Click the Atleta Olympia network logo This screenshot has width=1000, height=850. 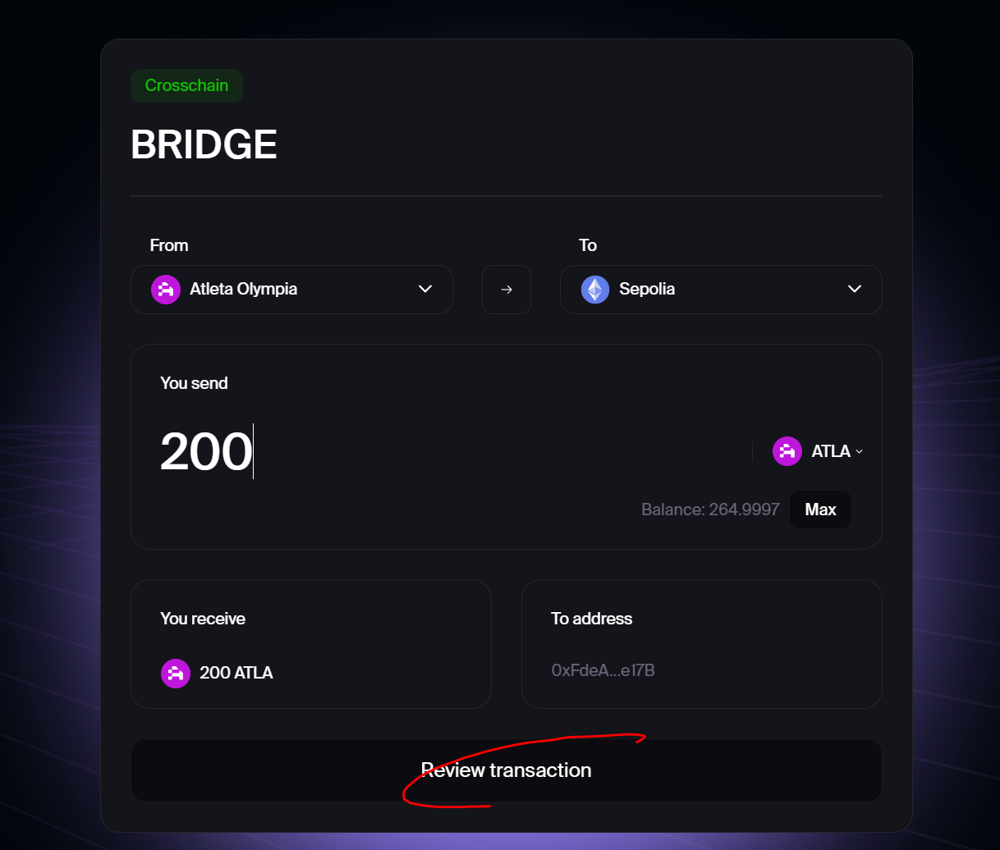[x=166, y=290]
